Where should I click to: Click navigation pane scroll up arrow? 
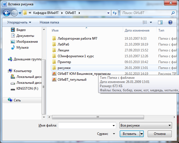click(44, 29)
